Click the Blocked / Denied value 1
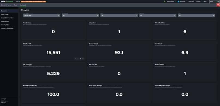220x106 pixels. pos(185,73)
